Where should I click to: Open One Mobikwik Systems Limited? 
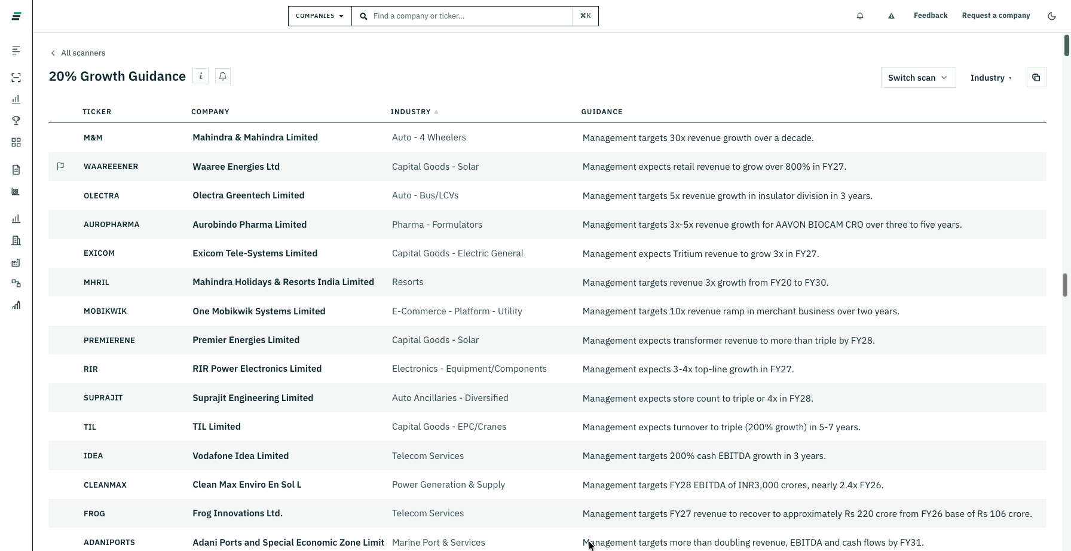pos(259,311)
